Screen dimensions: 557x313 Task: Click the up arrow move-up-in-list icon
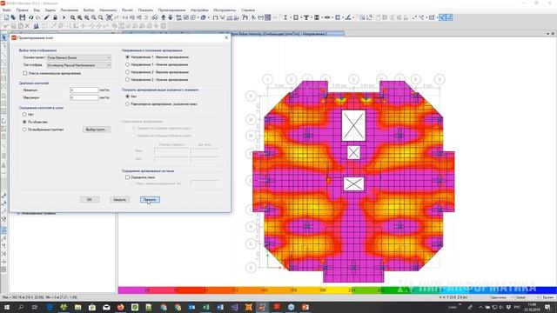tap(163, 17)
